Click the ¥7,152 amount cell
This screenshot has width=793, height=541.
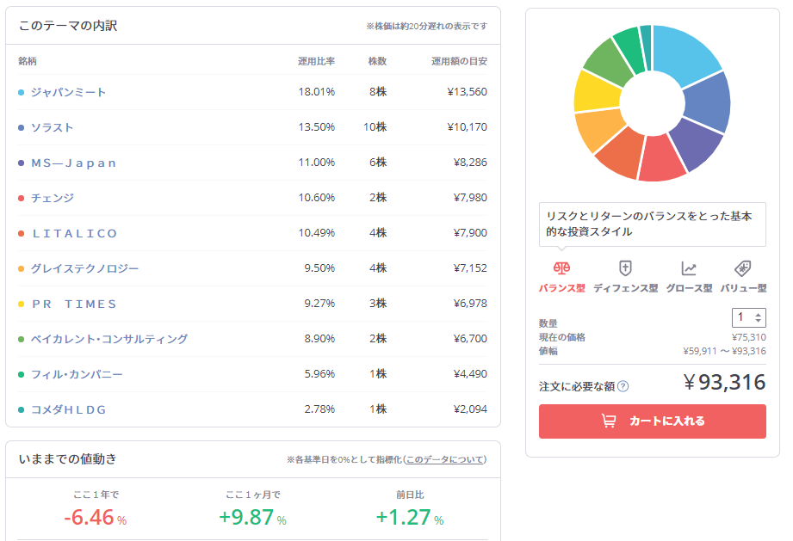pyautogui.click(x=470, y=268)
